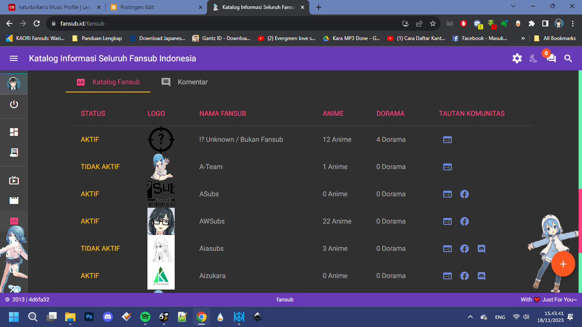Open the hamburger navigation menu
582x327 pixels.
[x=14, y=58]
